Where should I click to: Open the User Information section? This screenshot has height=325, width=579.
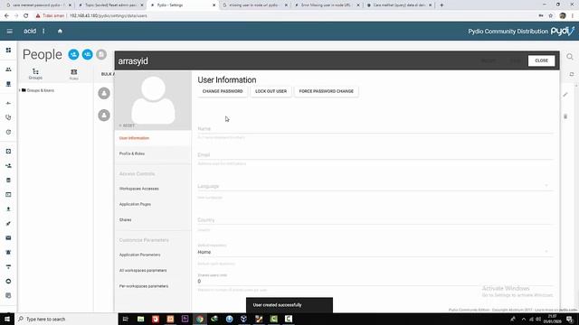coord(153,138)
